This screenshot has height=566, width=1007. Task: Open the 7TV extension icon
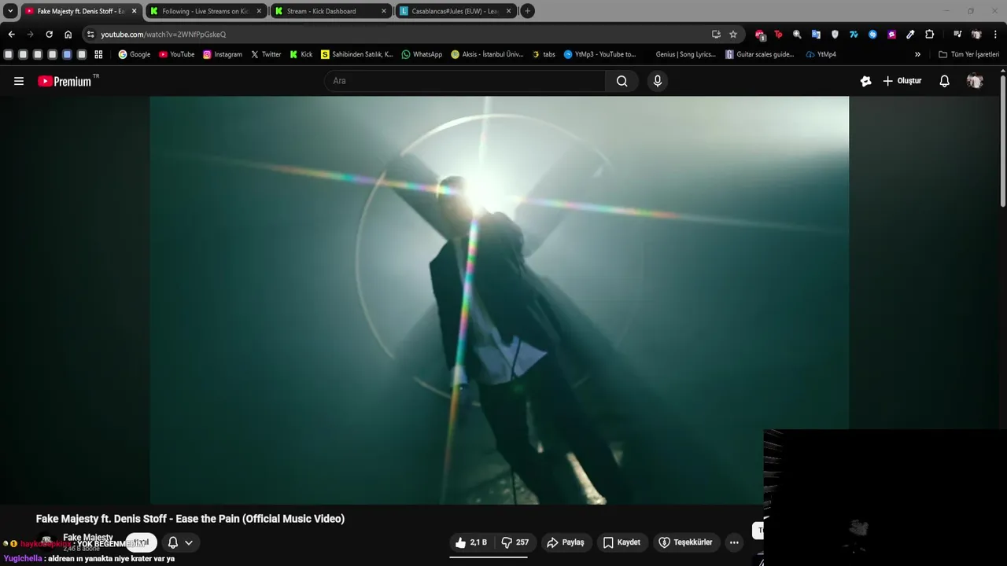[x=854, y=35]
